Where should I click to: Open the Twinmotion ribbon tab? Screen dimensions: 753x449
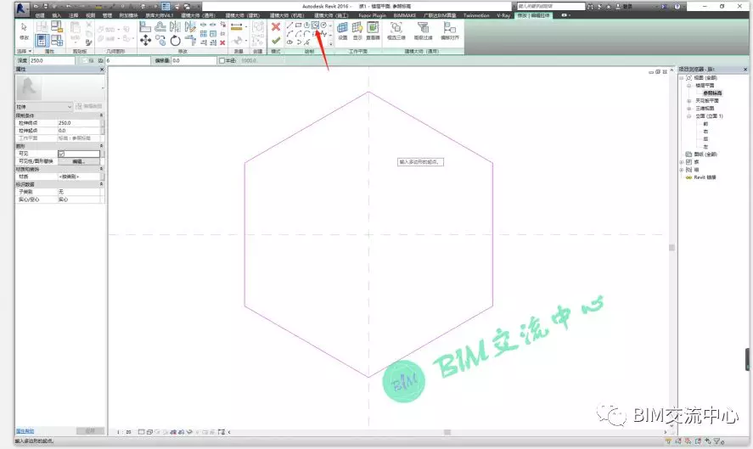(476, 15)
